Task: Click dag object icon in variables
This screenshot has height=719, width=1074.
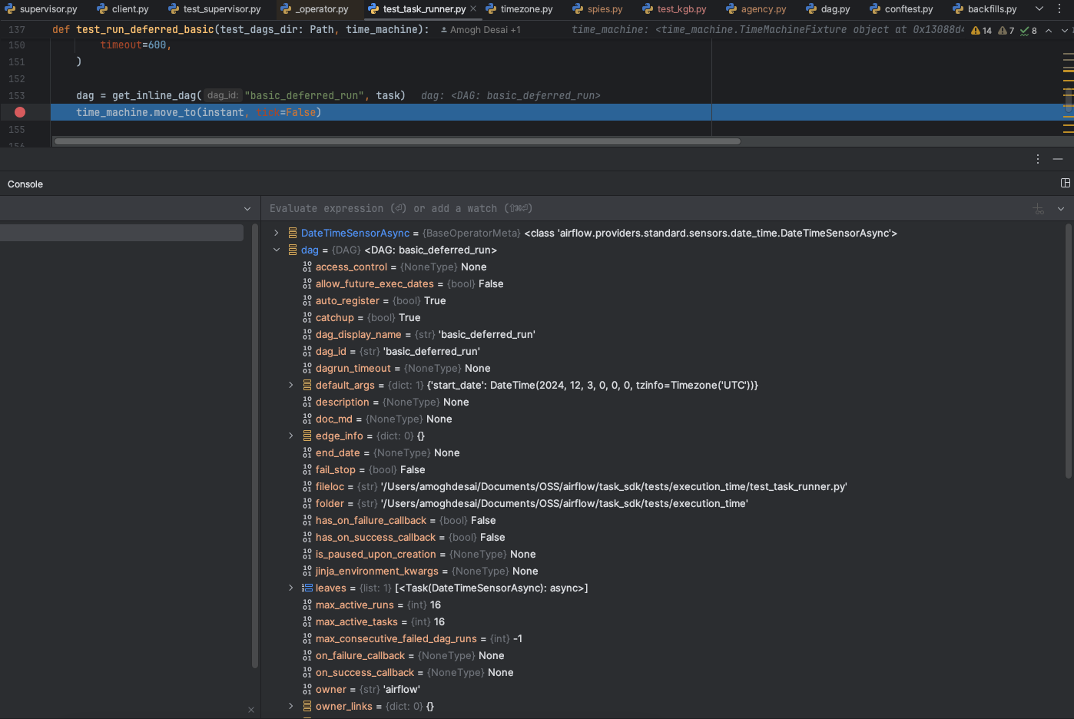Action: 293,250
